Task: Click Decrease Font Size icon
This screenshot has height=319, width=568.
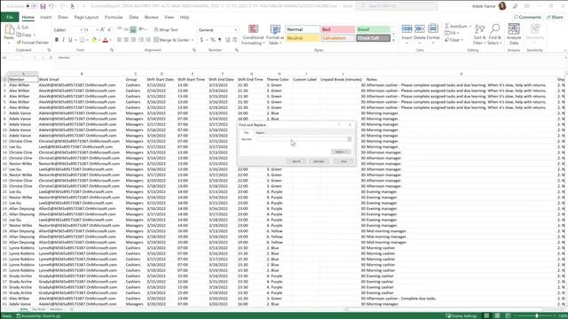Action: tap(109, 29)
